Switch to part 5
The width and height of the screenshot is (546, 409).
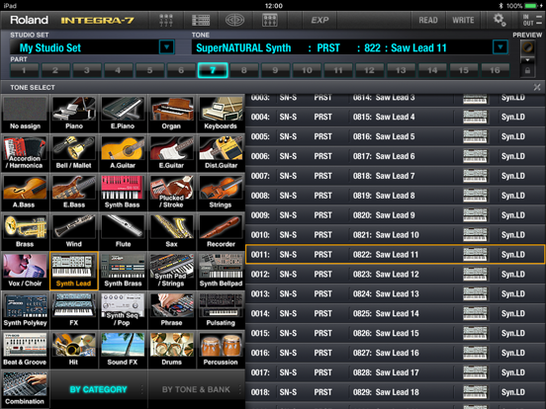pos(149,70)
